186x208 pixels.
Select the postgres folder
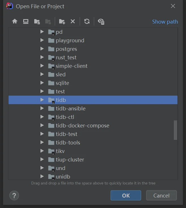(x=66, y=49)
